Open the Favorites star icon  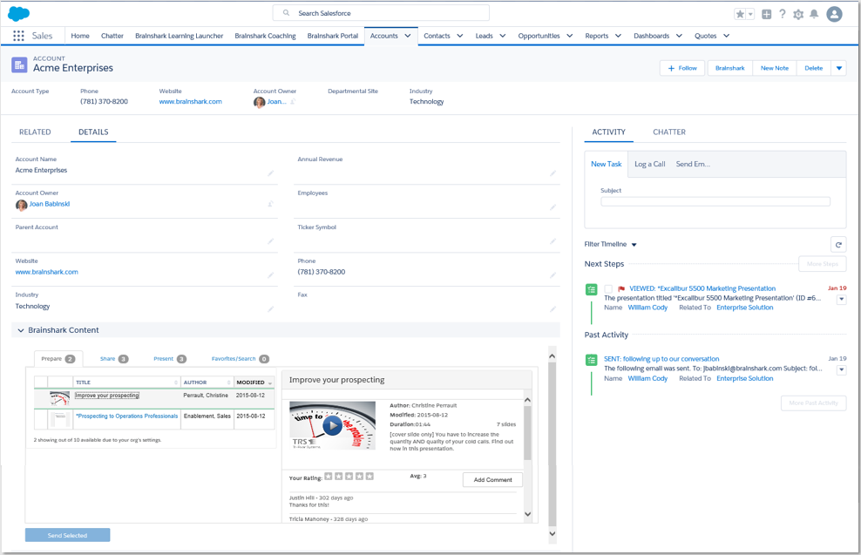(740, 14)
